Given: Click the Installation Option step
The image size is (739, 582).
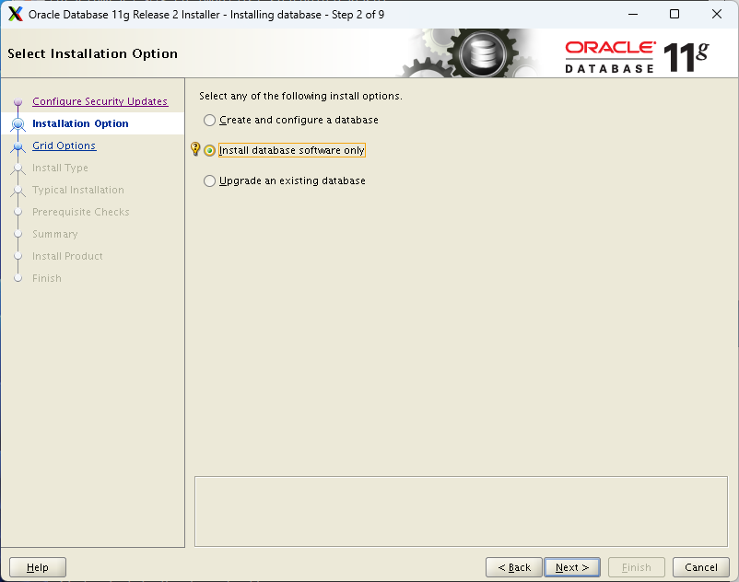Looking at the screenshot, I should pos(80,123).
